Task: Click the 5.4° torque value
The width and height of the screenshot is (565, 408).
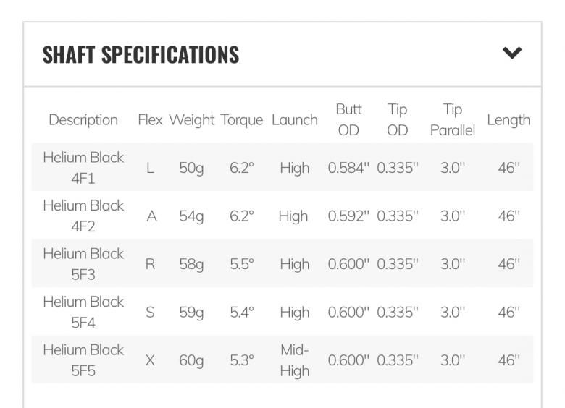Action: pyautogui.click(x=241, y=313)
